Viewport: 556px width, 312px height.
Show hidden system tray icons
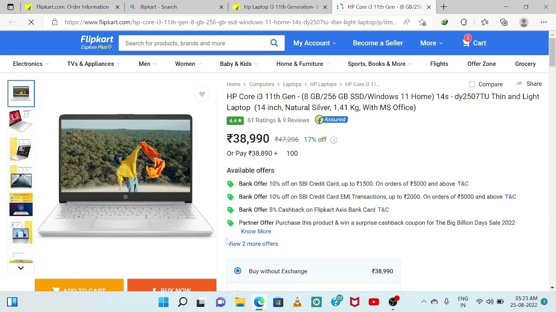click(x=424, y=302)
